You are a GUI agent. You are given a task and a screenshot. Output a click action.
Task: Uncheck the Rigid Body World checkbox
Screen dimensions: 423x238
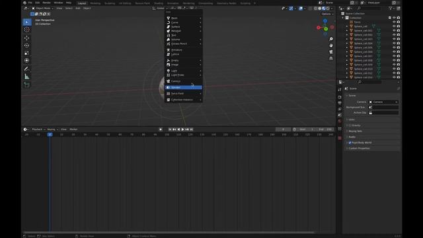click(350, 143)
